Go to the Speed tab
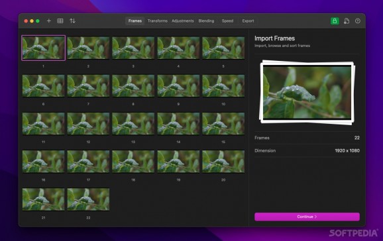The image size is (383, 241). (x=227, y=21)
